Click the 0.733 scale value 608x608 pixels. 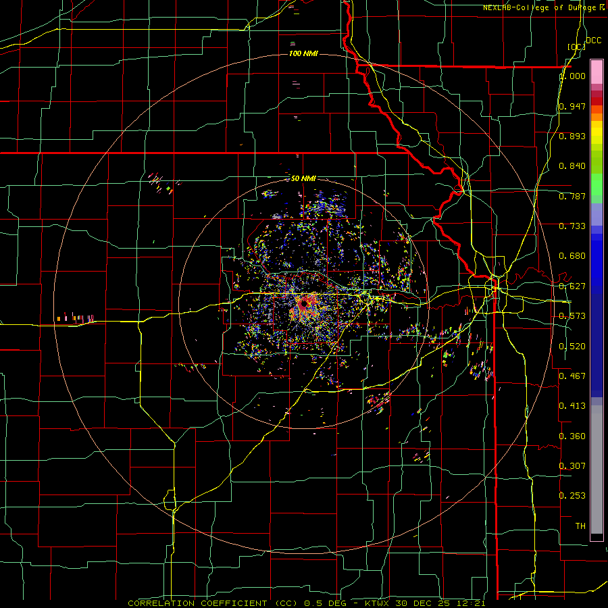point(572,226)
